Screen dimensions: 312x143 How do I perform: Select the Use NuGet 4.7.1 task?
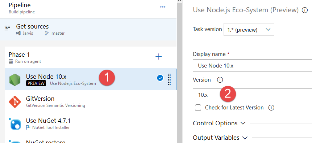coord(91,123)
